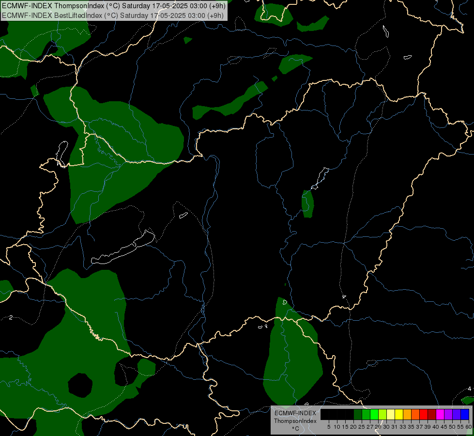Viewport: 474px width, 436px height.
Task: Click legend tick value 30
Action: pos(386,427)
